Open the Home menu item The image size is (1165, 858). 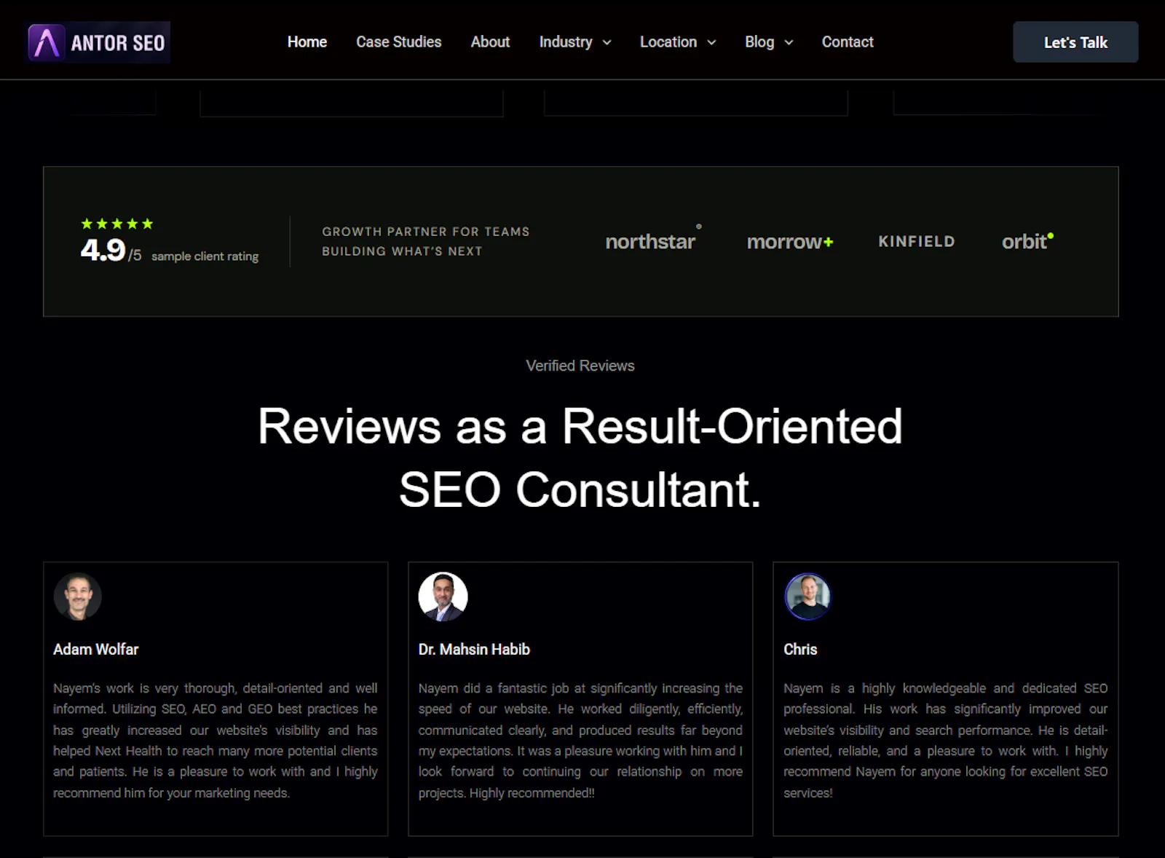pyautogui.click(x=307, y=42)
